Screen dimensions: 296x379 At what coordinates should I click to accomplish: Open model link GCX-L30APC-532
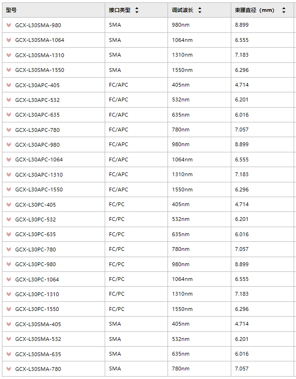point(37,100)
